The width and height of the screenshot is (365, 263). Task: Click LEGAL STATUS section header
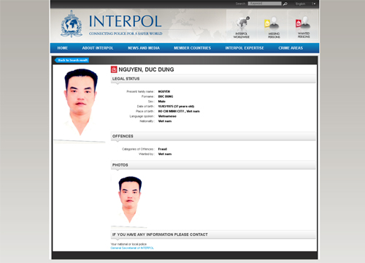(x=213, y=79)
